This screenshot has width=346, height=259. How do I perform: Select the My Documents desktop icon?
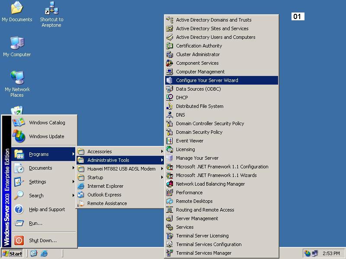coord(17,12)
